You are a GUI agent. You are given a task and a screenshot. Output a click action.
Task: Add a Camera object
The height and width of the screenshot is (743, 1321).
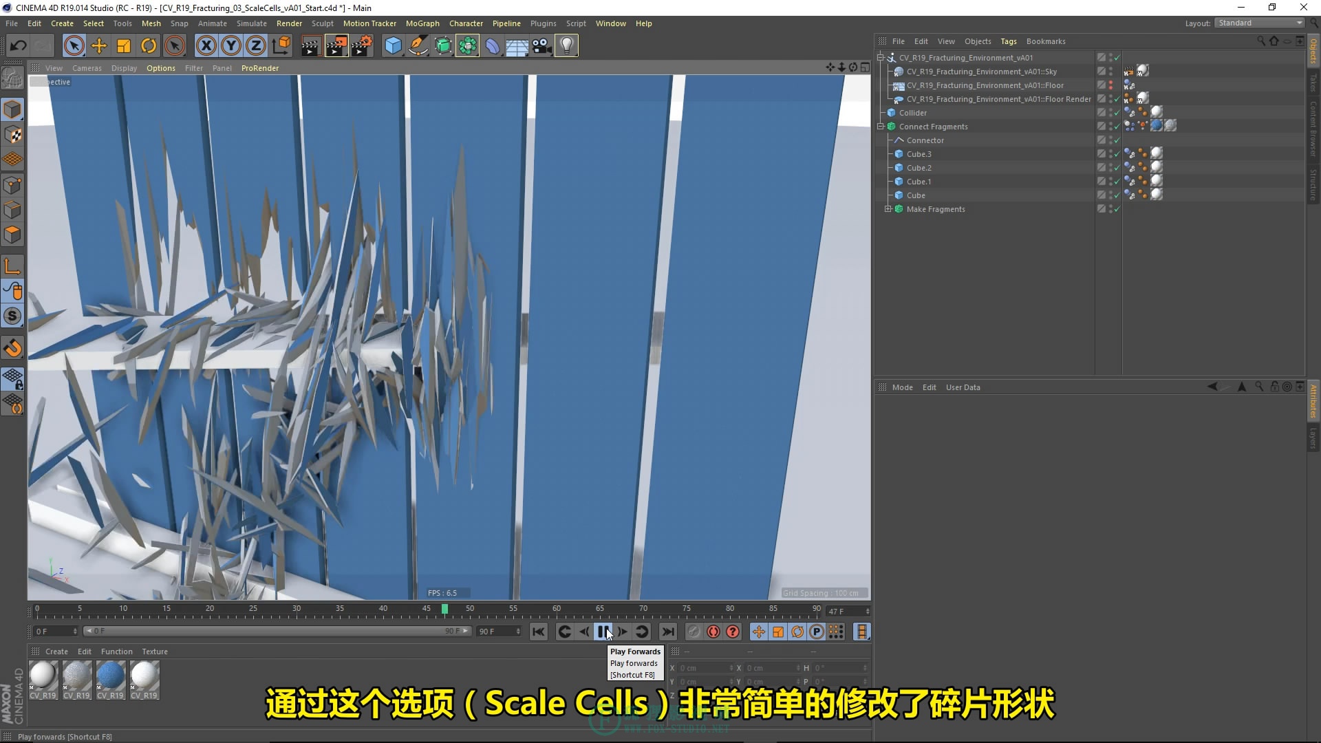pos(541,46)
